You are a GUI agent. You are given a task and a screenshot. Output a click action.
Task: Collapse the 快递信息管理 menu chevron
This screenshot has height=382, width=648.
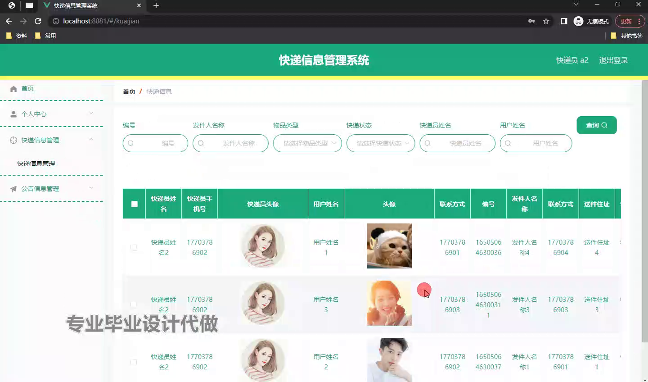[91, 139]
